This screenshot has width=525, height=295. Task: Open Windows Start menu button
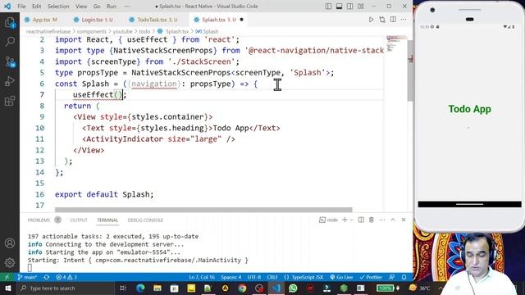pos(8,288)
